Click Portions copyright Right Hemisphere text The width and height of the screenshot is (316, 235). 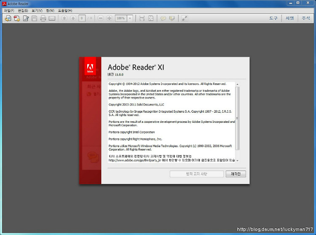click(135, 139)
